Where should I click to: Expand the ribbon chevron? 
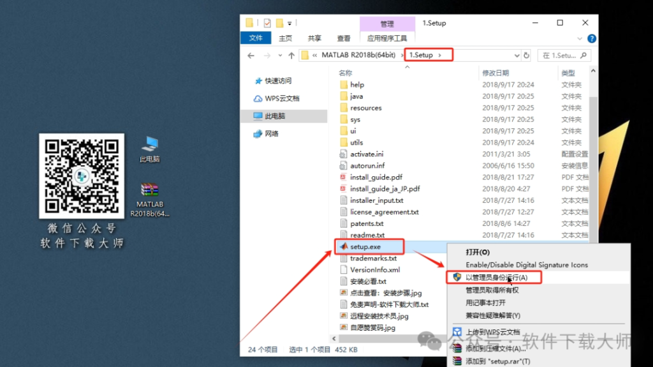[x=579, y=38]
